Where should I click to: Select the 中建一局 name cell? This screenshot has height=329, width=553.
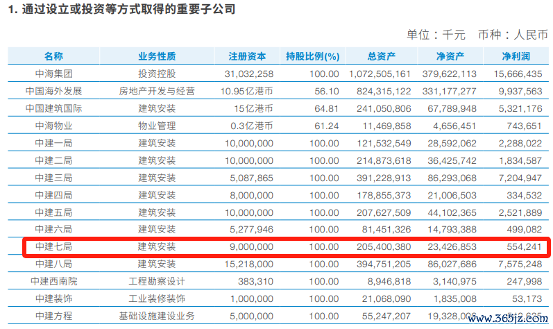(53, 143)
